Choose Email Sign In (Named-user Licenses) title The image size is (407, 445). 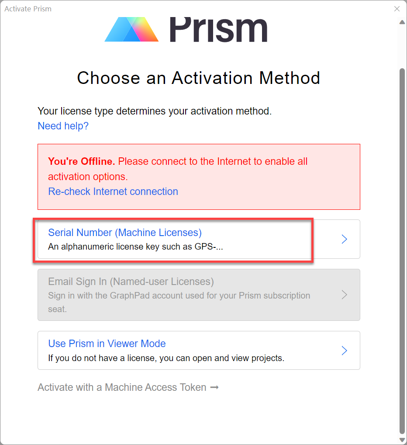pos(131,282)
